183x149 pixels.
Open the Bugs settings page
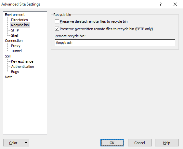pos(15,72)
